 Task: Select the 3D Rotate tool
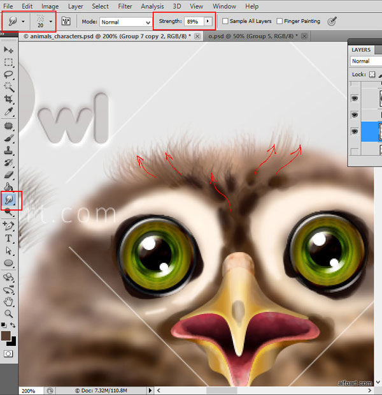[8, 277]
